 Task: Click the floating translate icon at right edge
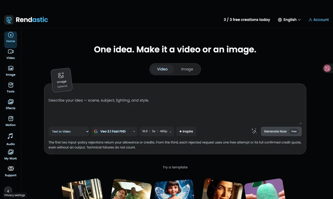tap(327, 68)
